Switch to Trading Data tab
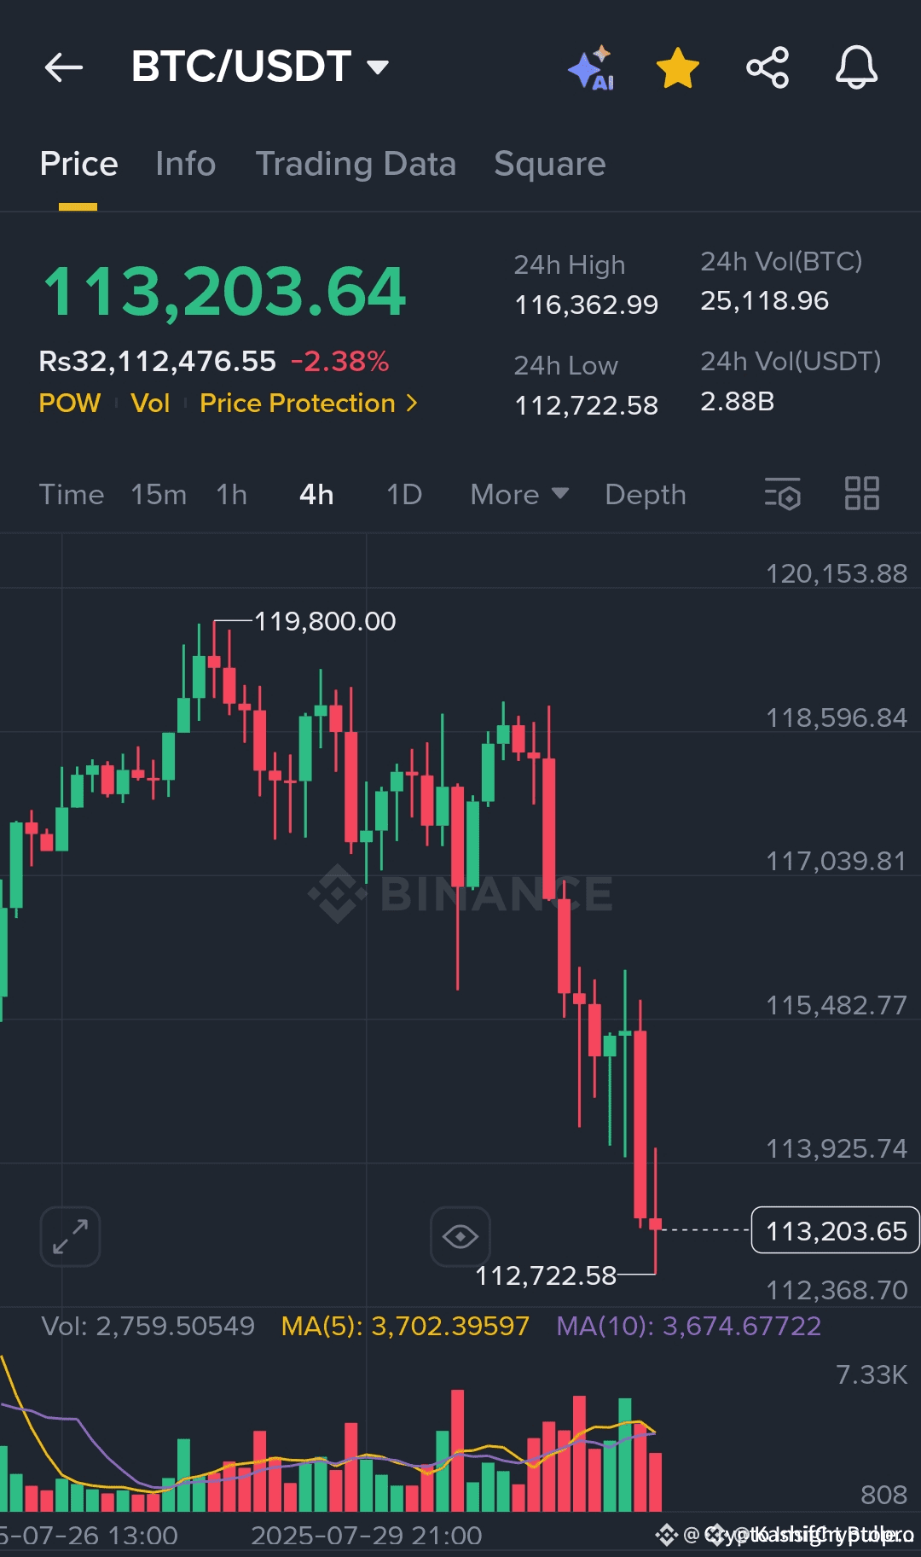Viewport: 921px width, 1557px height. 356,164
